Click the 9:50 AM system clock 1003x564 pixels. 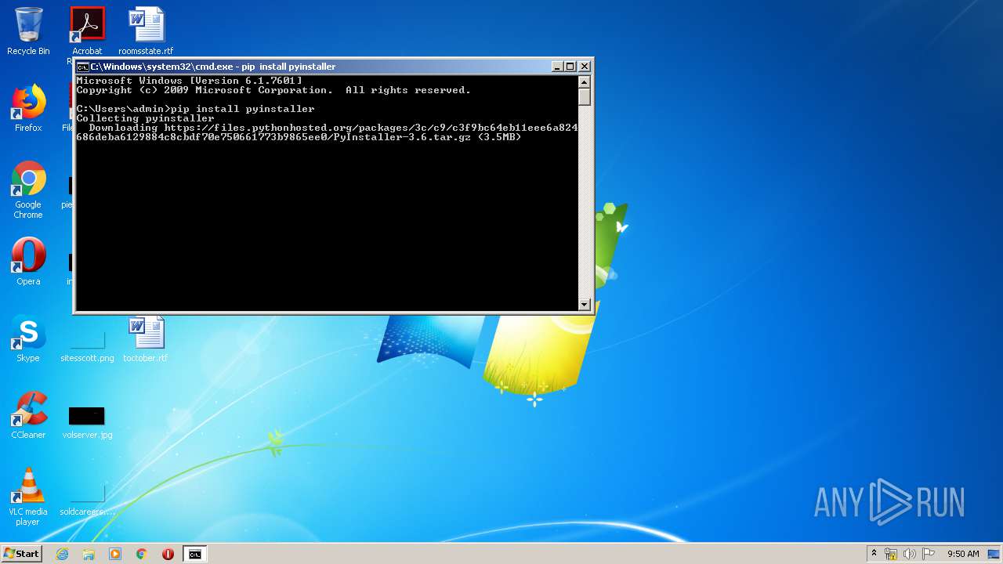coord(963,554)
